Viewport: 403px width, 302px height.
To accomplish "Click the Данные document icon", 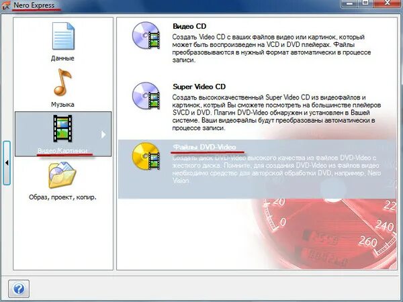I will click(63, 36).
